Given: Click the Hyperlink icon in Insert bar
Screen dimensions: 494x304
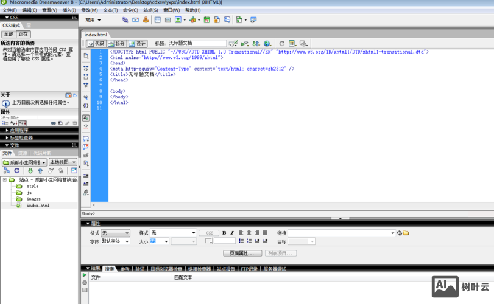Looking at the screenshot, I should [x=125, y=20].
